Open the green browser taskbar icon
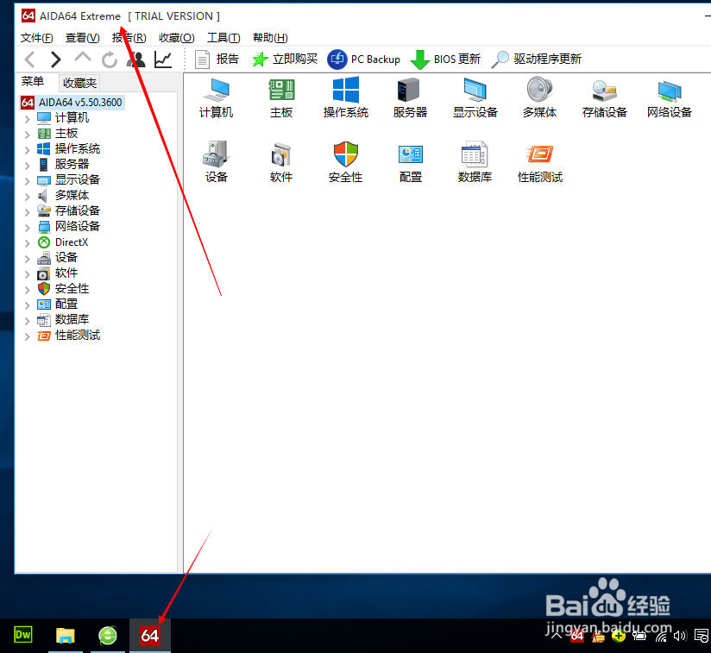Viewport: 711px width, 653px height. click(x=108, y=636)
